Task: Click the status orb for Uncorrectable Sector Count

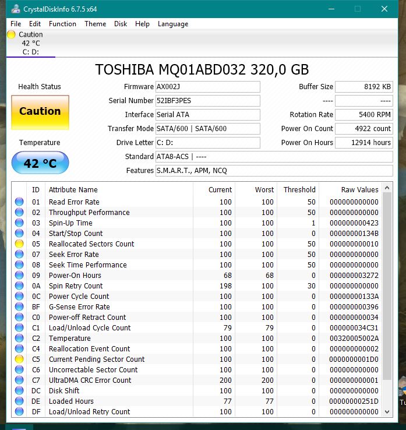Action: (x=19, y=369)
